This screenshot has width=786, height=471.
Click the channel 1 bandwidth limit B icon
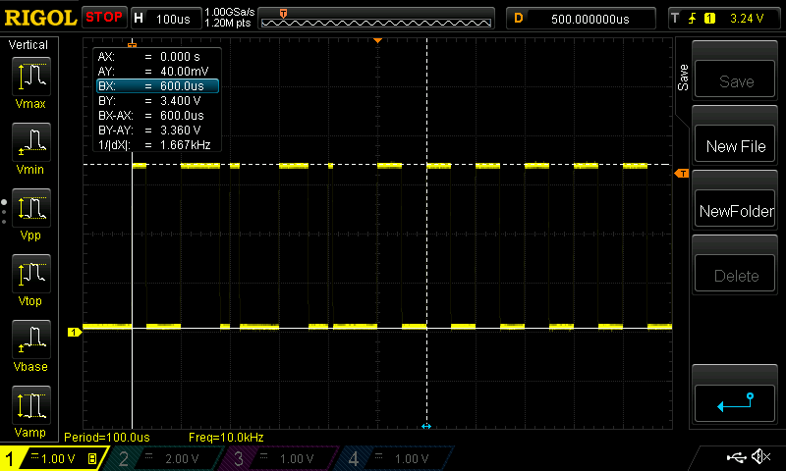pyautogui.click(x=92, y=458)
